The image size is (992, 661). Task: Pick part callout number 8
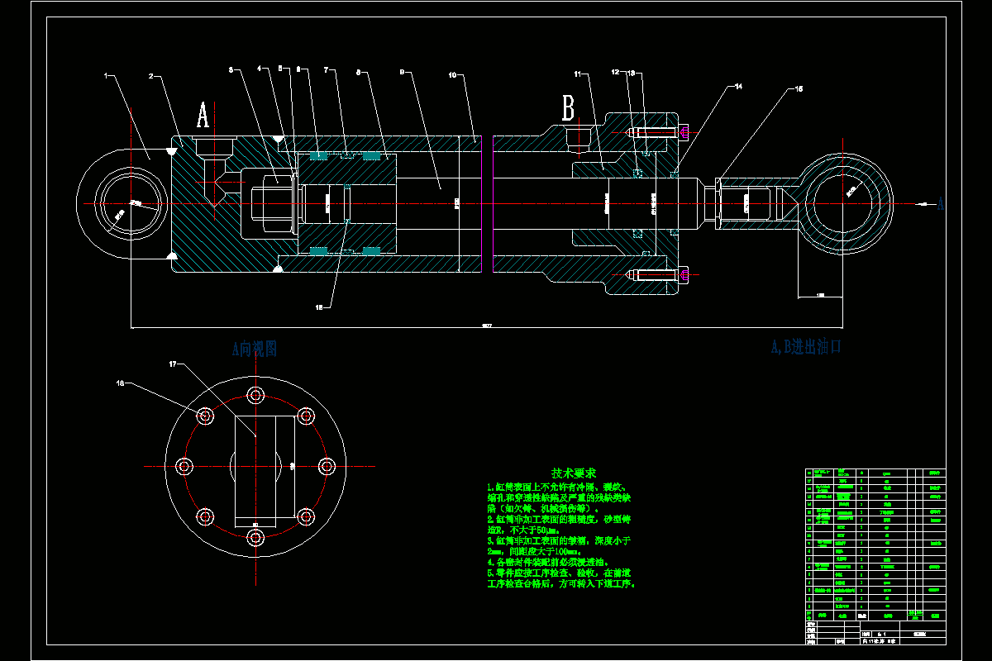coord(357,73)
